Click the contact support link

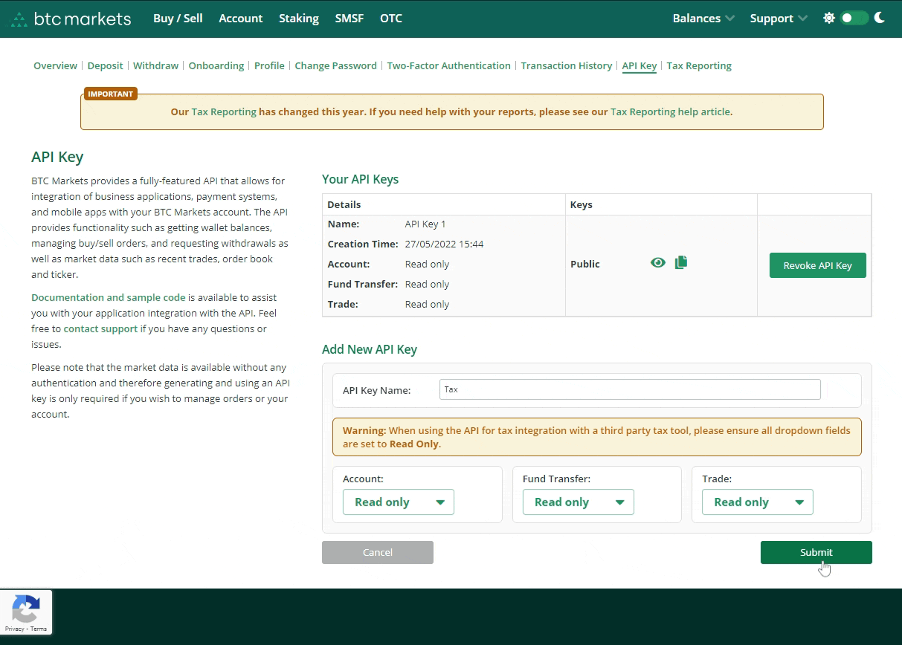(100, 328)
